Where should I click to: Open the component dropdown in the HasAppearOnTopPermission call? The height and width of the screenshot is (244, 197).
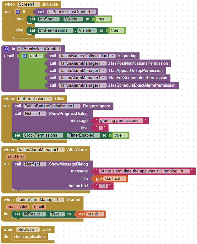point(103,71)
